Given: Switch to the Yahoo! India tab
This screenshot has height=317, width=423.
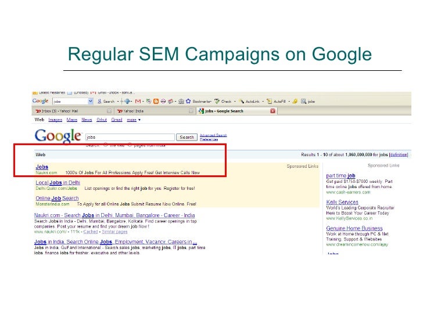Looking at the screenshot, I should click(x=155, y=111).
